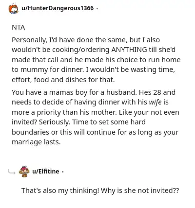Click the sentence starting 'Personally, I'd have done'

click(96, 54)
